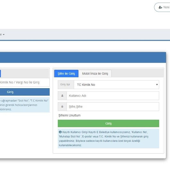The image size is (170, 170).
Task: Open the Şifremi Unuttum link
Action: pos(70,115)
